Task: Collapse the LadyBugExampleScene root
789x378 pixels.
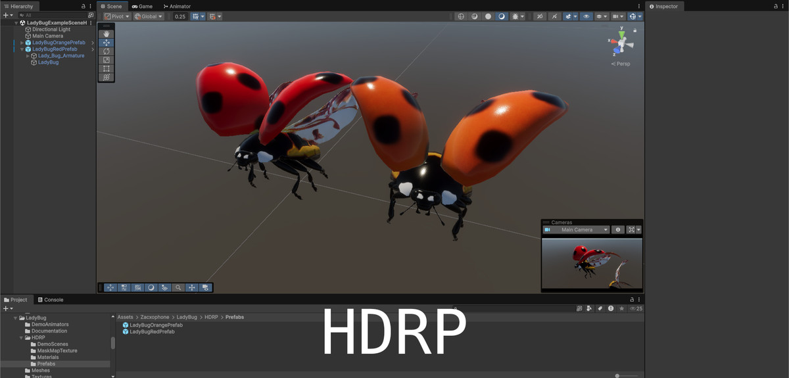Action: tap(16, 23)
